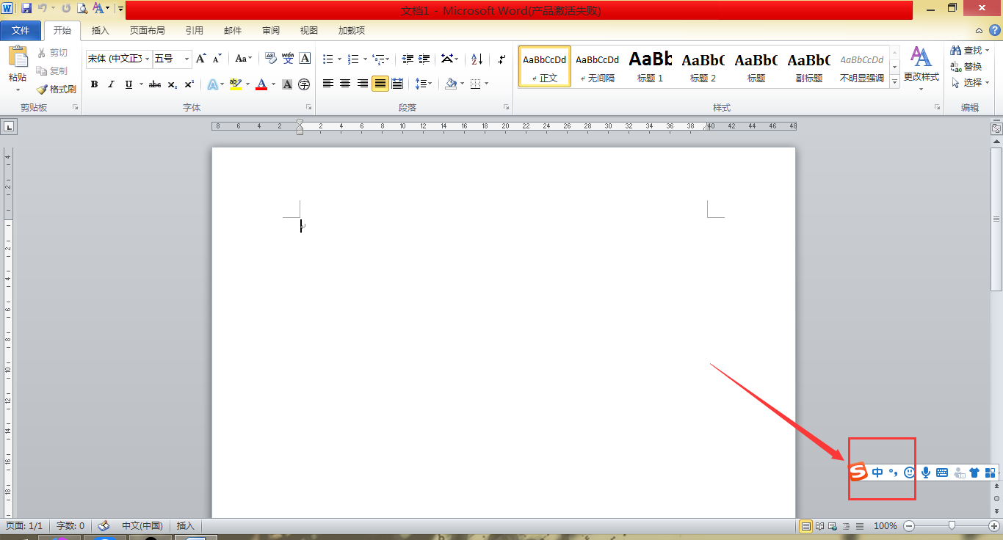Open Sogou emoji smiley panel
The height and width of the screenshot is (540, 1003).
click(910, 472)
